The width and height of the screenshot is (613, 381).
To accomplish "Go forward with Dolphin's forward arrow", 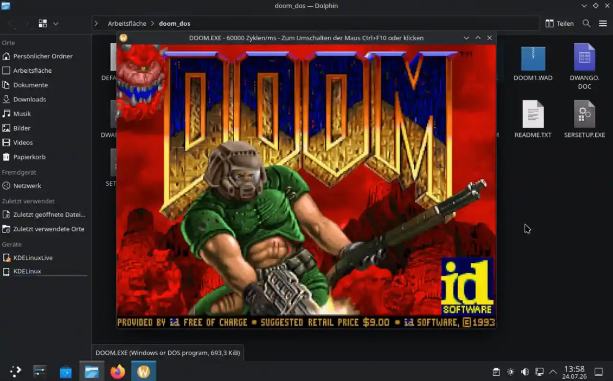I will (x=27, y=23).
